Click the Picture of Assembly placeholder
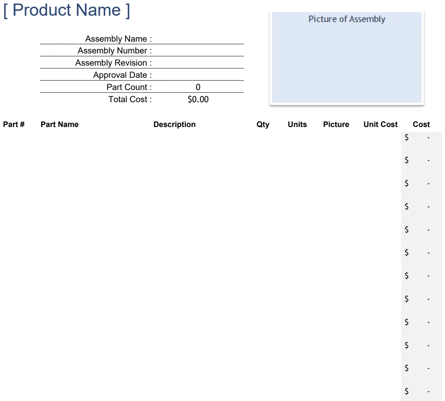The height and width of the screenshot is (401, 445). tap(346, 57)
